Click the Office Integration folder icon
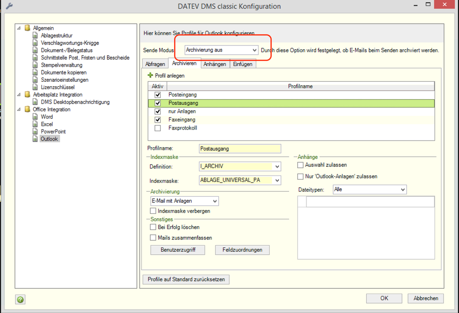Image resolution: width=459 pixels, height=313 pixels. [x=28, y=109]
